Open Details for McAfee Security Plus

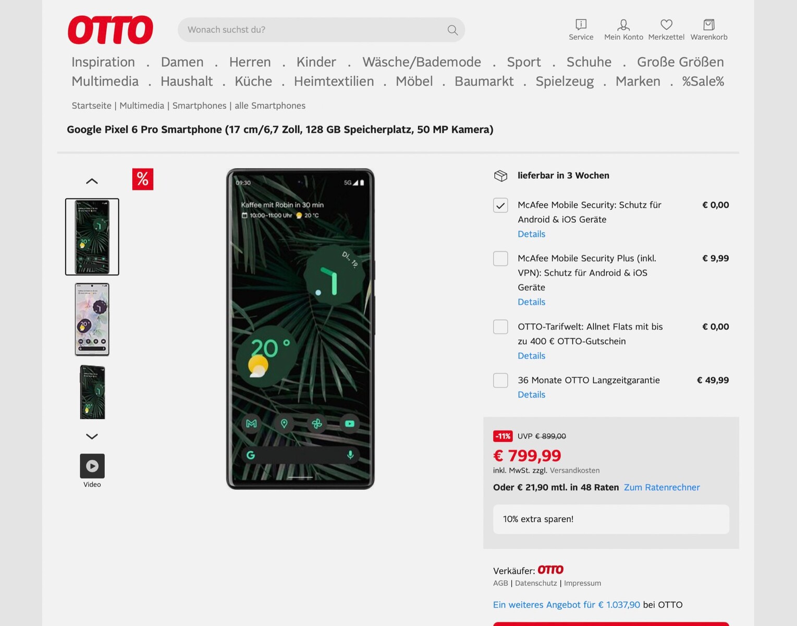(532, 302)
